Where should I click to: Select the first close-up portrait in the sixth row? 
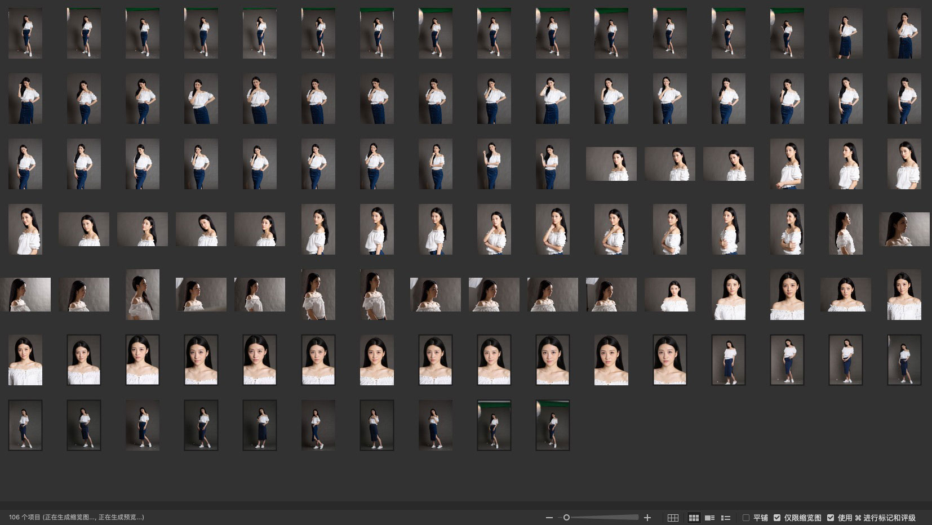point(25,360)
